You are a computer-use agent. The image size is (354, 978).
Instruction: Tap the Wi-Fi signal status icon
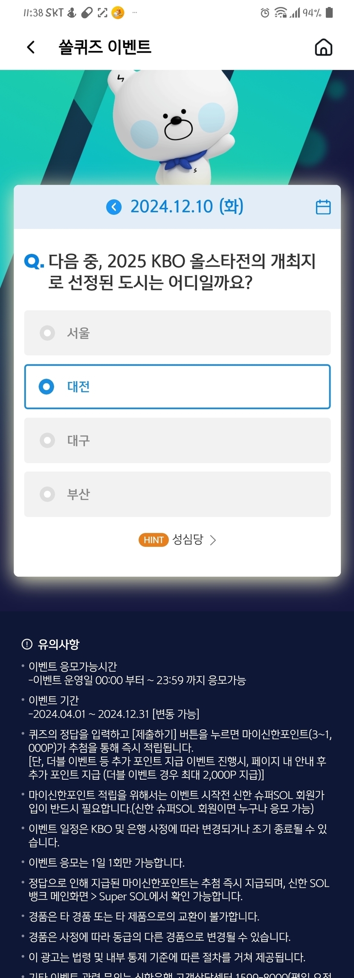click(280, 13)
